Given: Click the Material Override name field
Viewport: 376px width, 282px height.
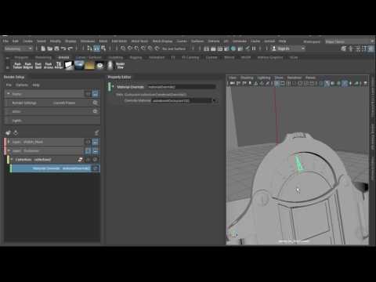Looking at the screenshot, I should click(182, 87).
